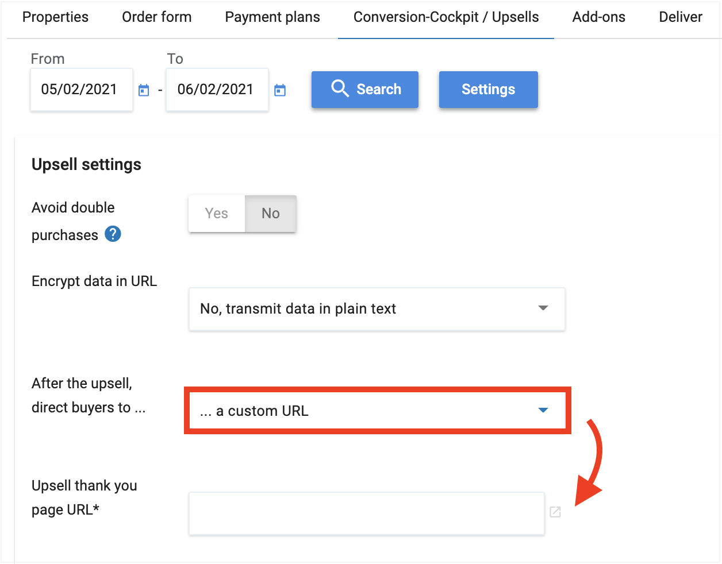Open the Add-ons tab

pyautogui.click(x=598, y=17)
